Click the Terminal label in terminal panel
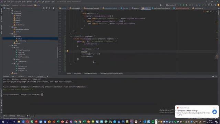The width and height of the screenshot is (220, 124). coord(6,76)
